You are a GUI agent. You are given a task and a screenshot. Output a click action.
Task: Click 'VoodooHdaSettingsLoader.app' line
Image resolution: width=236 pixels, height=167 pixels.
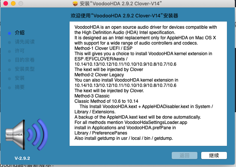pos(131,122)
